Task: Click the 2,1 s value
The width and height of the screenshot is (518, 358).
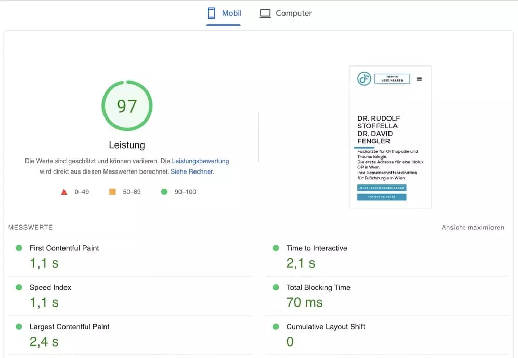Action: (x=301, y=263)
